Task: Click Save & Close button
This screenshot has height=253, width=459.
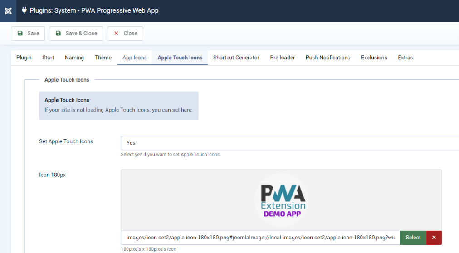Action: [76, 34]
